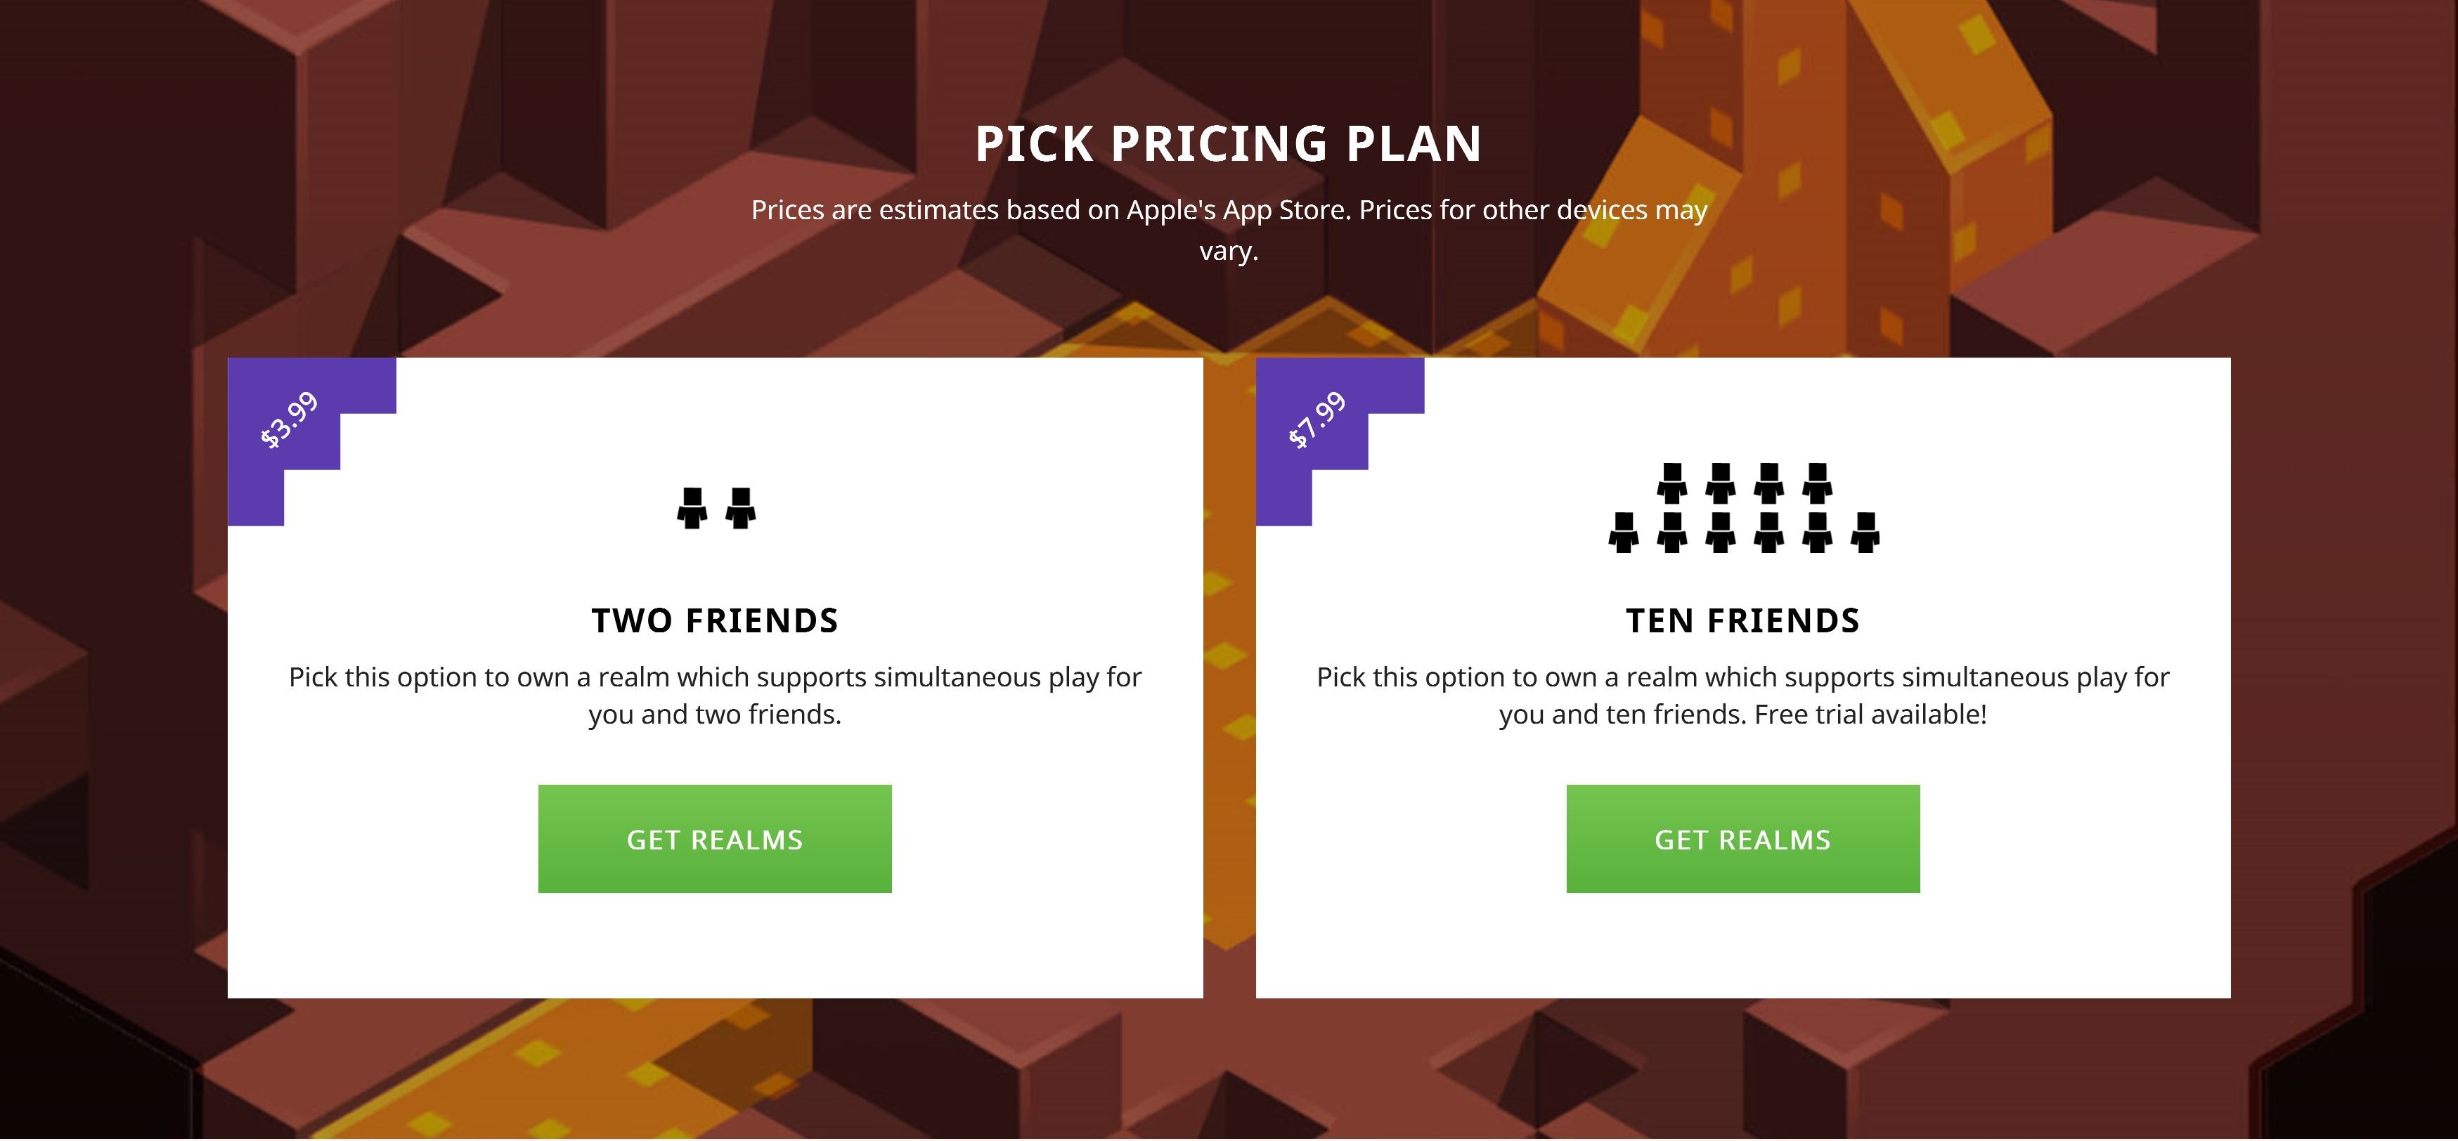This screenshot has width=2458, height=1141.
Task: Click the bottom-right figure in Ten Friends icon
Action: (x=1865, y=533)
